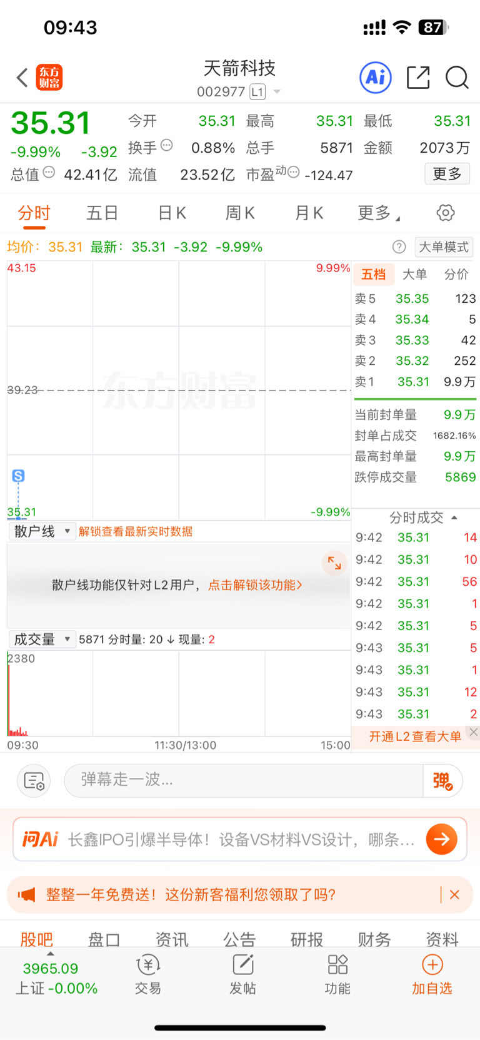This screenshot has height=1040, width=480.
Task: Open the 功能 functions icon
Action: [337, 975]
